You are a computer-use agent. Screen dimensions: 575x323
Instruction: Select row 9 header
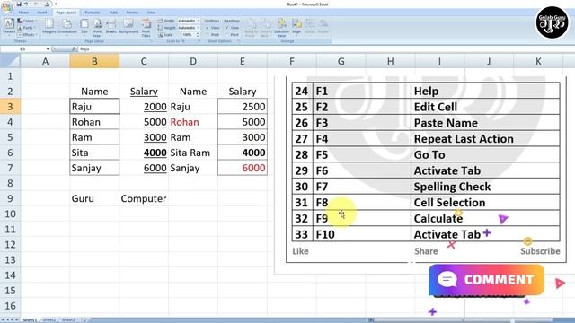pyautogui.click(x=10, y=198)
